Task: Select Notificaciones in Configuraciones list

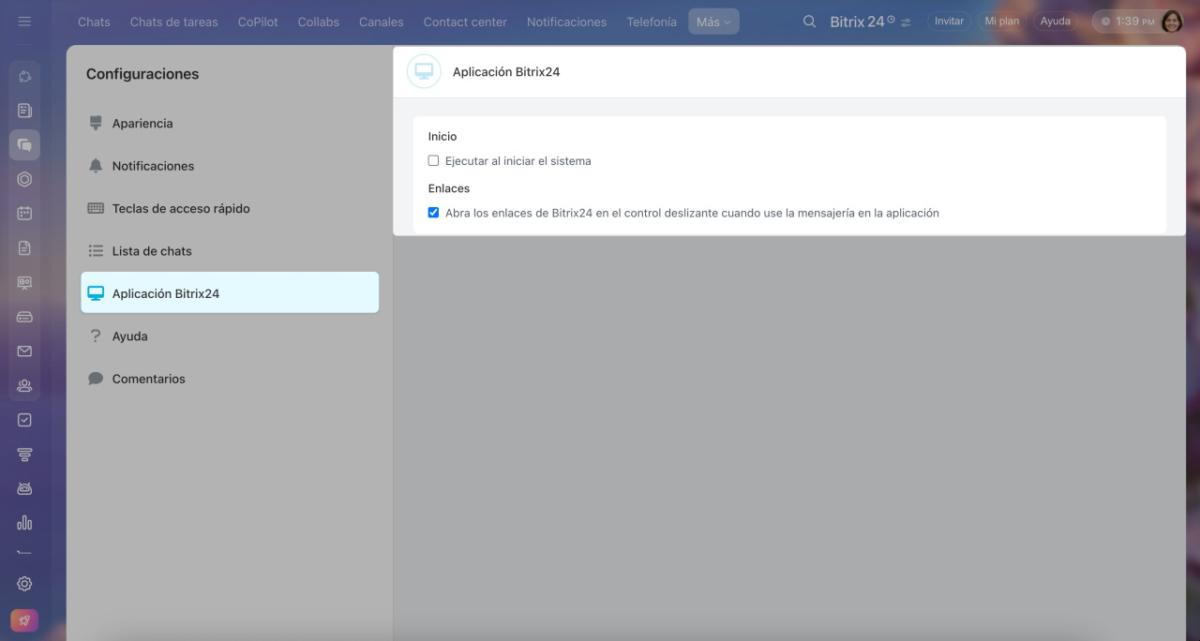Action: coord(153,166)
